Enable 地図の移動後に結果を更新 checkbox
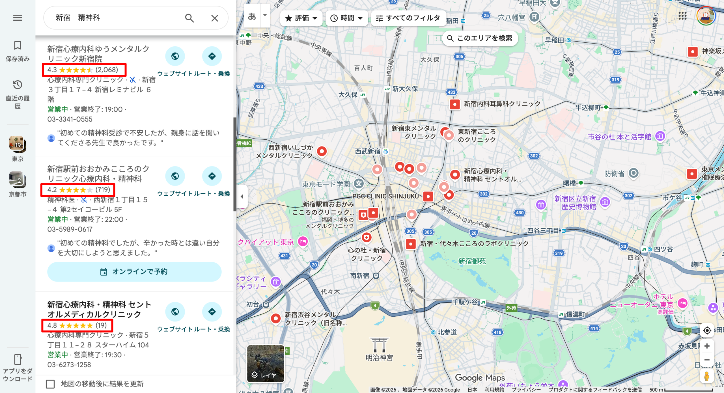This screenshot has width=724, height=393. (x=50, y=384)
